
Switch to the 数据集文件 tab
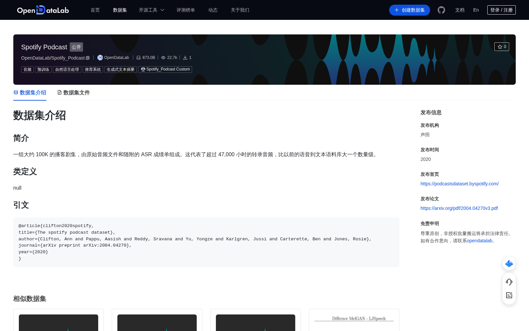pyautogui.click(x=73, y=93)
